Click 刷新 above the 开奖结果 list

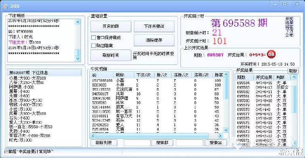tap(293, 71)
